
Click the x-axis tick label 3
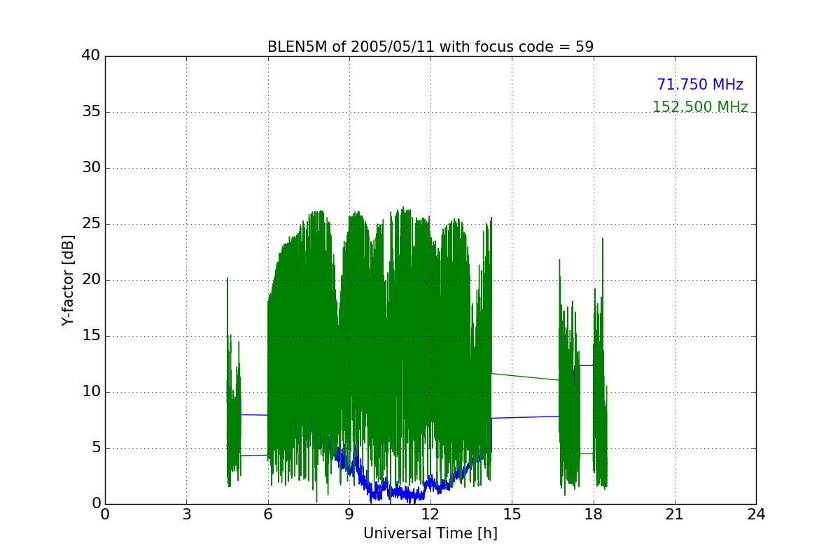pos(186,514)
